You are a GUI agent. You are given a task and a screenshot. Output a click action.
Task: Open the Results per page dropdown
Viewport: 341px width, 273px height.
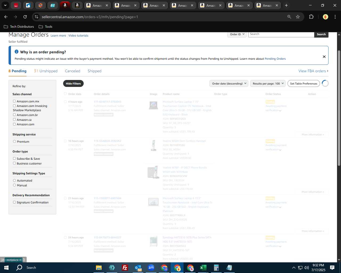coord(268,83)
